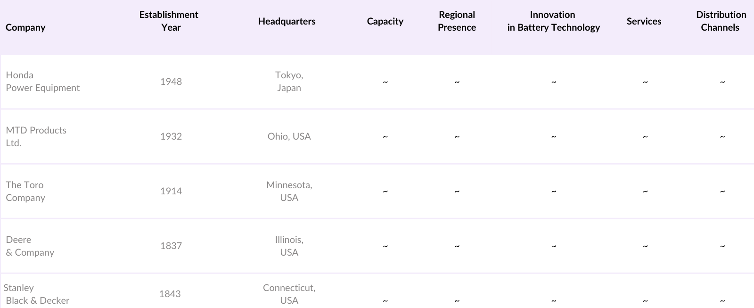Select the Connecticut, USA headquarters cell

[289, 294]
